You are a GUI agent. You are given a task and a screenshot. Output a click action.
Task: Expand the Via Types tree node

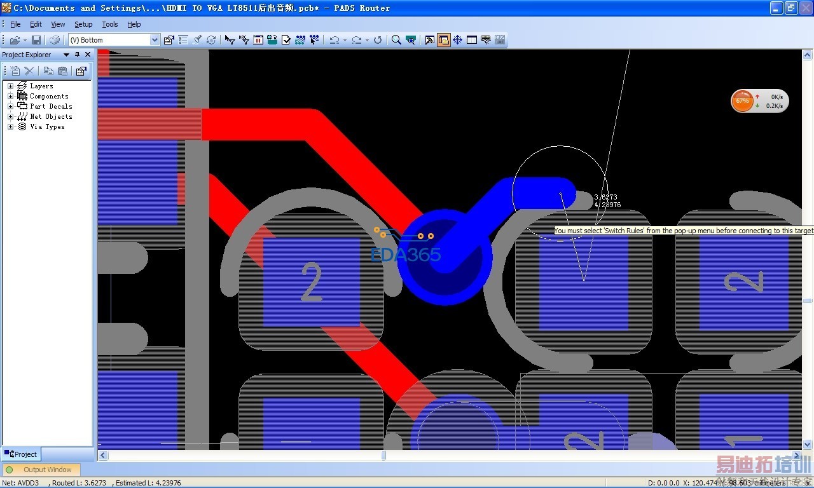coord(10,127)
